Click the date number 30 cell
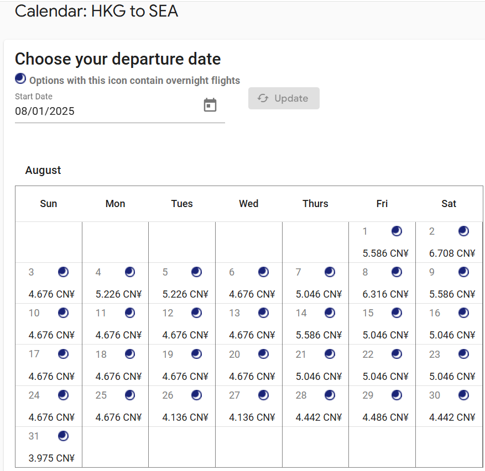The width and height of the screenshot is (485, 471). (449, 406)
